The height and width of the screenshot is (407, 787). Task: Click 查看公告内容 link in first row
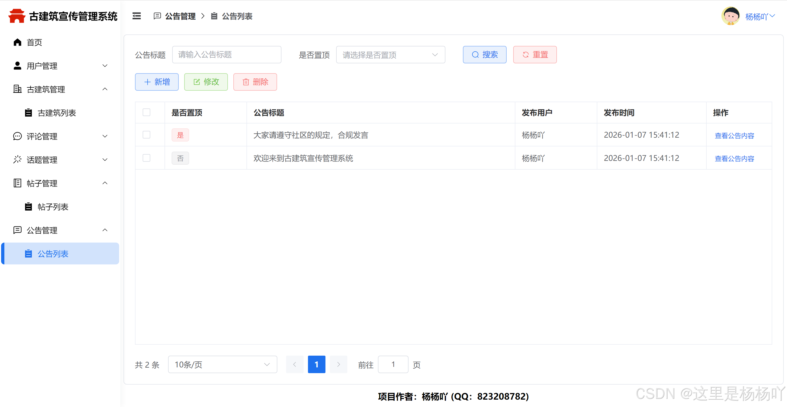pos(734,135)
